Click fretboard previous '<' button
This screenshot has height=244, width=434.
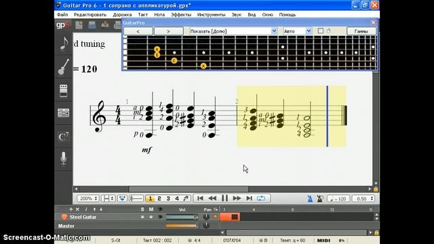[x=138, y=31]
